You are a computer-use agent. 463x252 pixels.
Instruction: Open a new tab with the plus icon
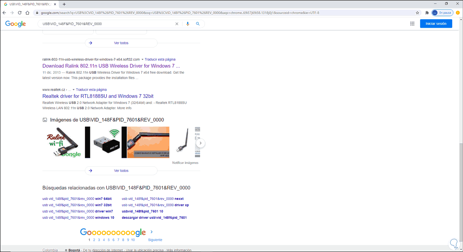(64, 4)
